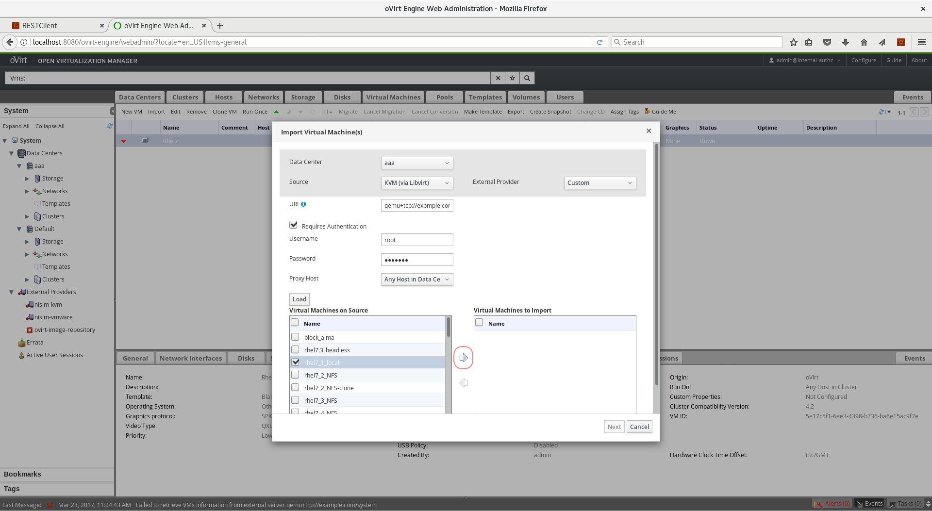This screenshot has height=511, width=932.
Task: Tick the rhel7_2_NFS checkbox
Action: click(295, 375)
